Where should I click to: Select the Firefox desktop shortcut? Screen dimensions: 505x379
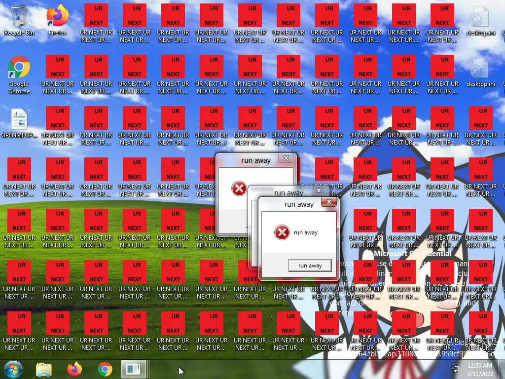pyautogui.click(x=58, y=20)
